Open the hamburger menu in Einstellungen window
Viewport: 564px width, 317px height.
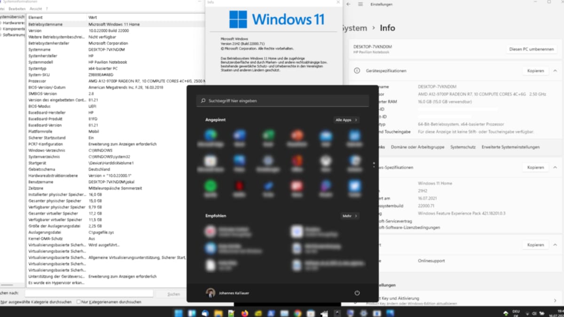[360, 4]
